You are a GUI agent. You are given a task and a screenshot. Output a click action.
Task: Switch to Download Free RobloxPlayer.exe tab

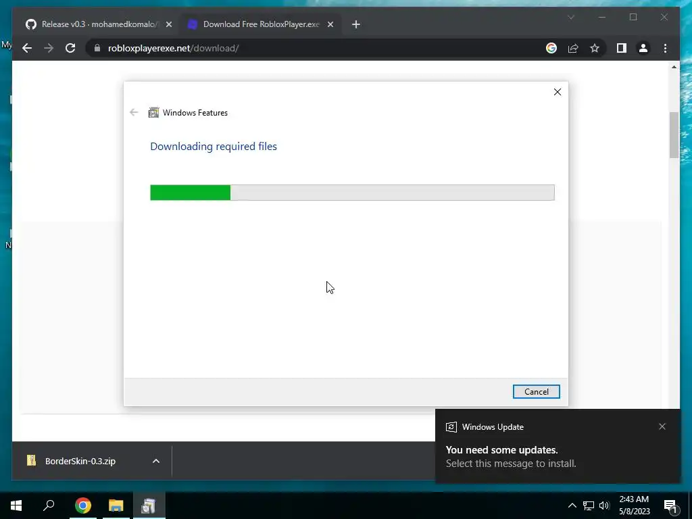coord(260,24)
